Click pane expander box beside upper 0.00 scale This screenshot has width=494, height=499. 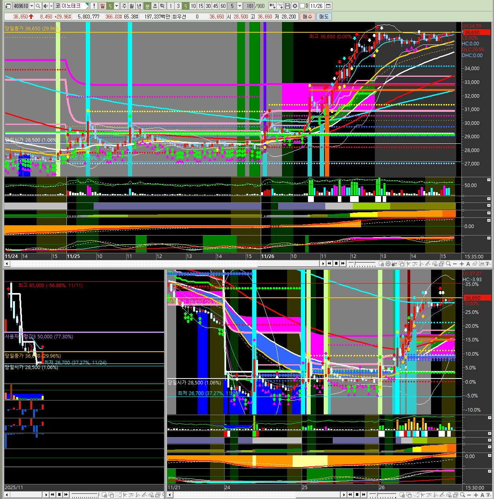click(489, 220)
